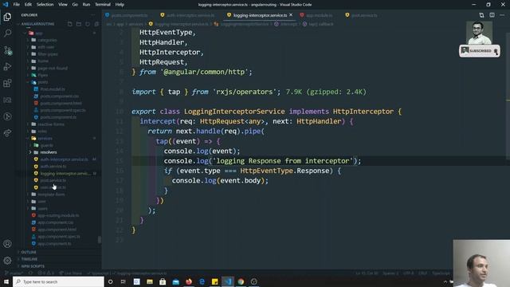Open the Extensions view
The width and height of the screenshot is (510, 287).
coord(7,83)
